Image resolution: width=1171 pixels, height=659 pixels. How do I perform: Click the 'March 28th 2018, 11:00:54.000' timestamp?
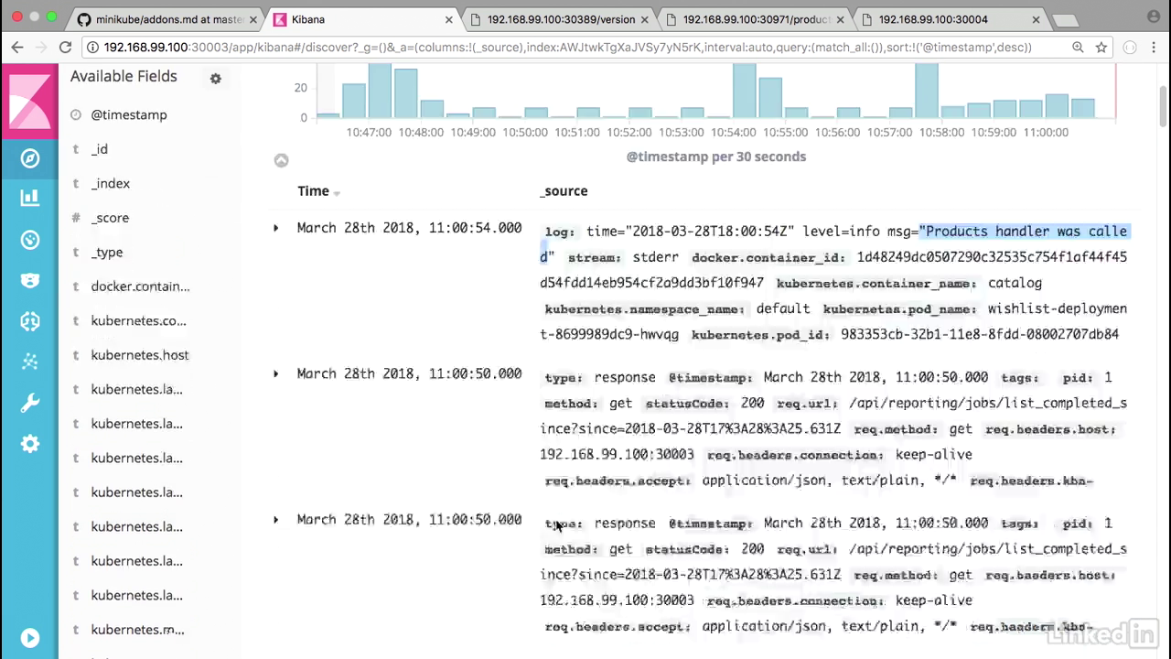coord(409,228)
